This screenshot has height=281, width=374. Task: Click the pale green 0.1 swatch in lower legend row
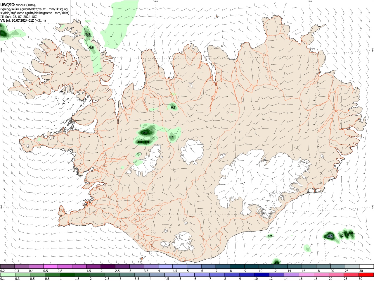point(8,275)
